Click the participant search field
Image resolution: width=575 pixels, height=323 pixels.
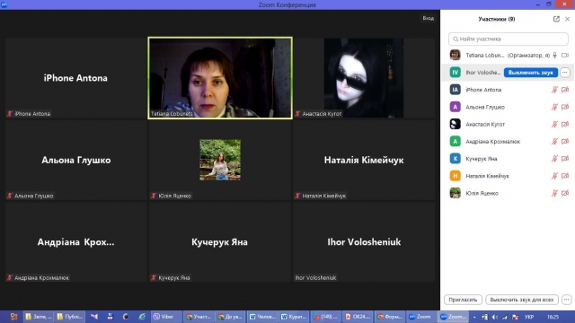pos(509,39)
